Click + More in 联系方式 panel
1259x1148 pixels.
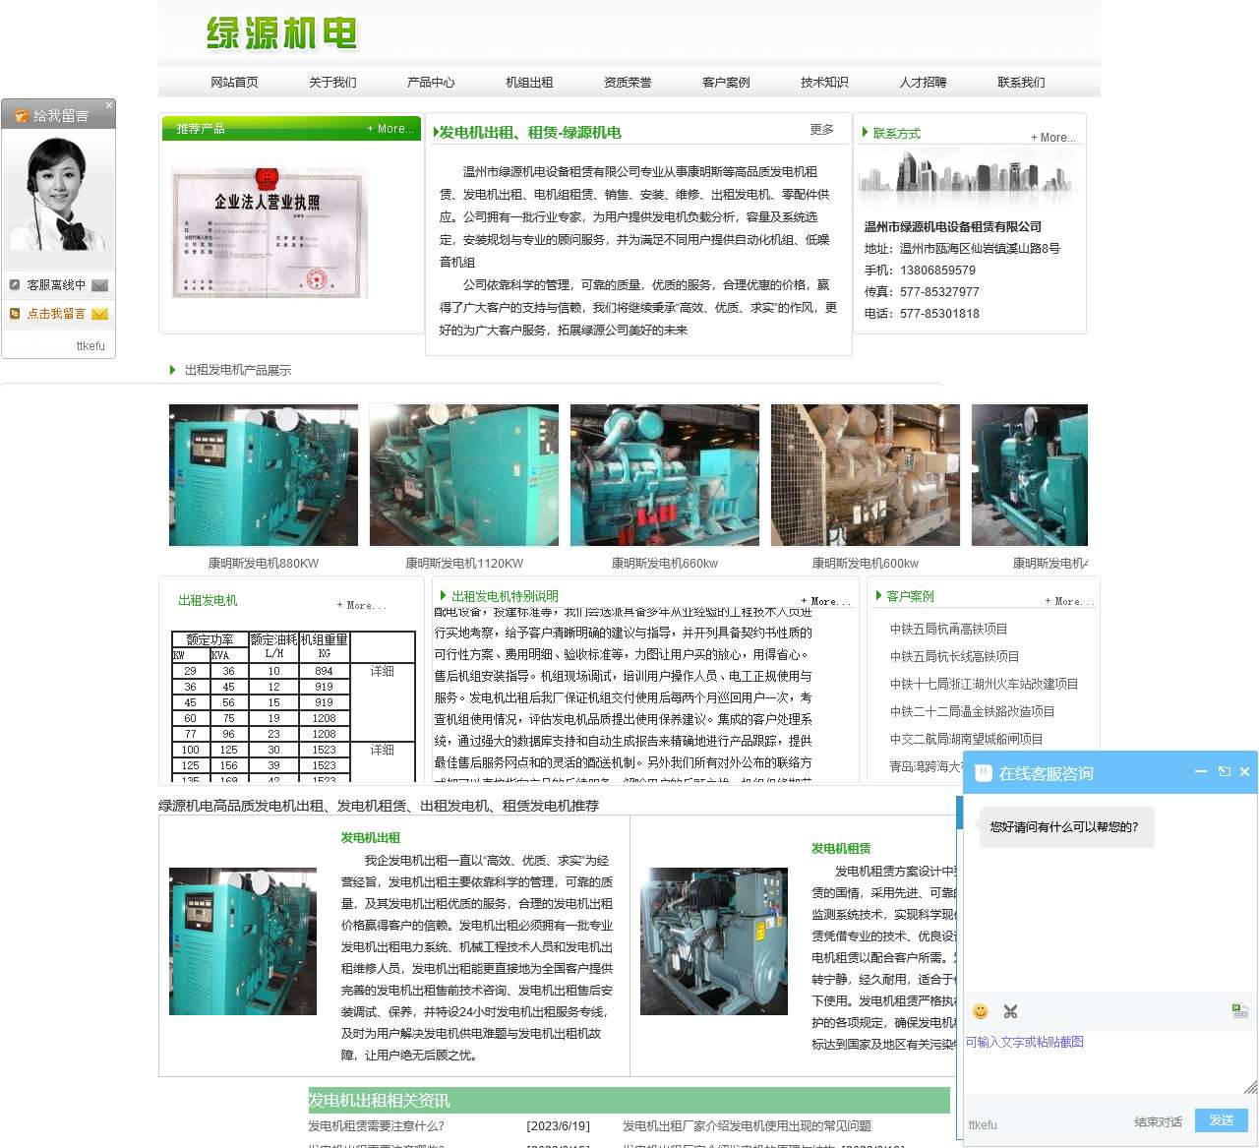coord(1052,138)
